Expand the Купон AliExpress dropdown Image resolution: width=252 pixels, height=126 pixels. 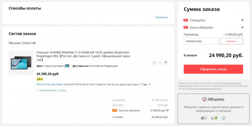pyautogui.click(x=242, y=27)
